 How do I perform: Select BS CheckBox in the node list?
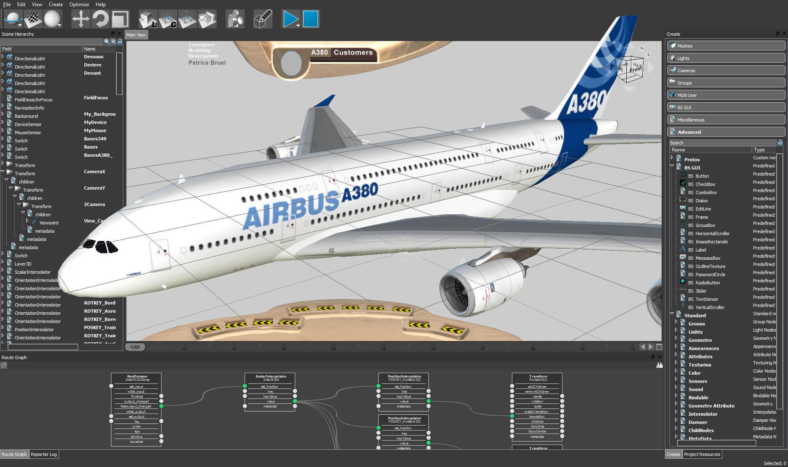701,184
